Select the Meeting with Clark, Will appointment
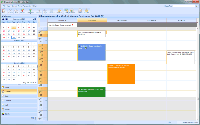Viewport: 200px width, 125px height. coord(181,57)
